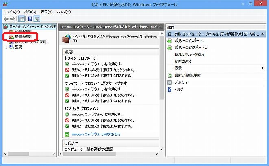Open the 表示(V) menu
Viewport: 269px width, 166px height.
(46, 12)
